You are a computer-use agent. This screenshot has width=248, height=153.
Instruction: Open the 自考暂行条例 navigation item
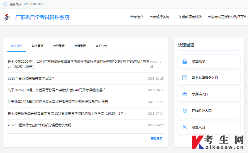click(159, 17)
